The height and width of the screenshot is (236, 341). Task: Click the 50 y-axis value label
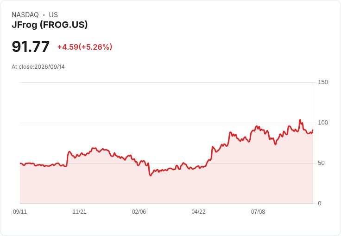pyautogui.click(x=321, y=163)
